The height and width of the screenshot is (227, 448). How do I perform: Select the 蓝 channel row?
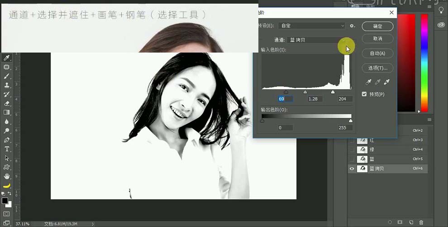[x=388, y=159]
